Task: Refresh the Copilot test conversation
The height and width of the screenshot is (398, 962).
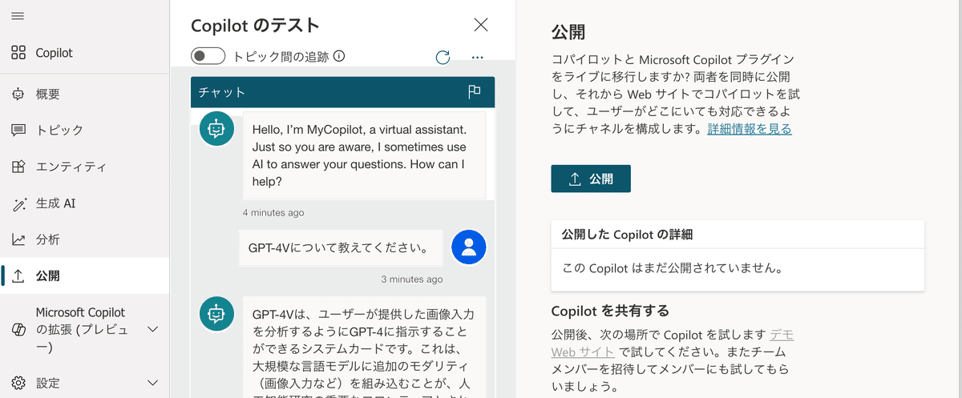Action: [443, 57]
